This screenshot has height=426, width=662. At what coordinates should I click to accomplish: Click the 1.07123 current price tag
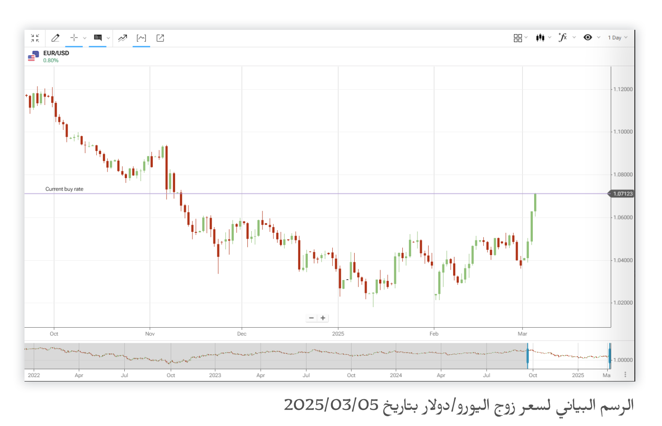pos(621,194)
